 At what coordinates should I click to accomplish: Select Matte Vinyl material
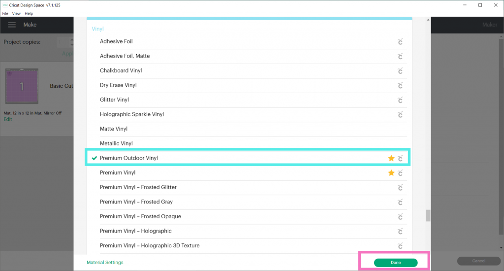[114, 129]
